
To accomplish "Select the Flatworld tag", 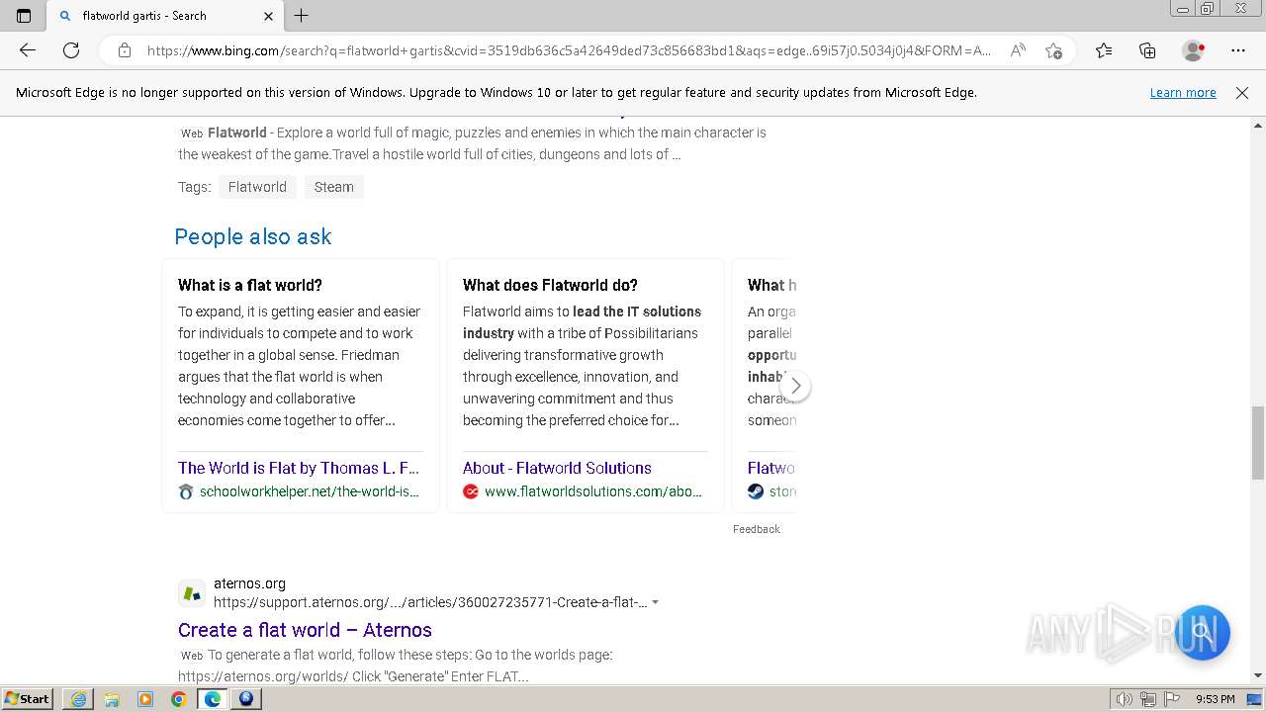I will click(257, 187).
